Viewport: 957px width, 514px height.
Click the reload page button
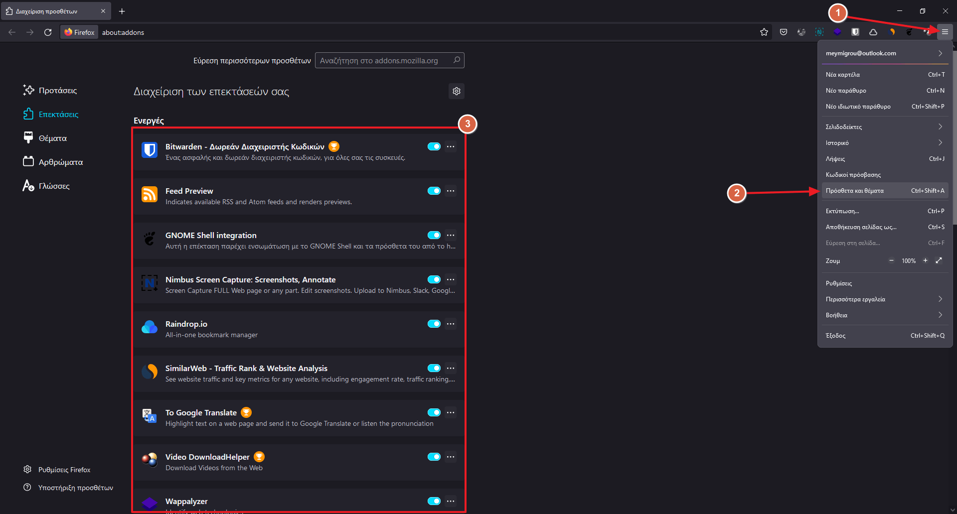[48, 32]
